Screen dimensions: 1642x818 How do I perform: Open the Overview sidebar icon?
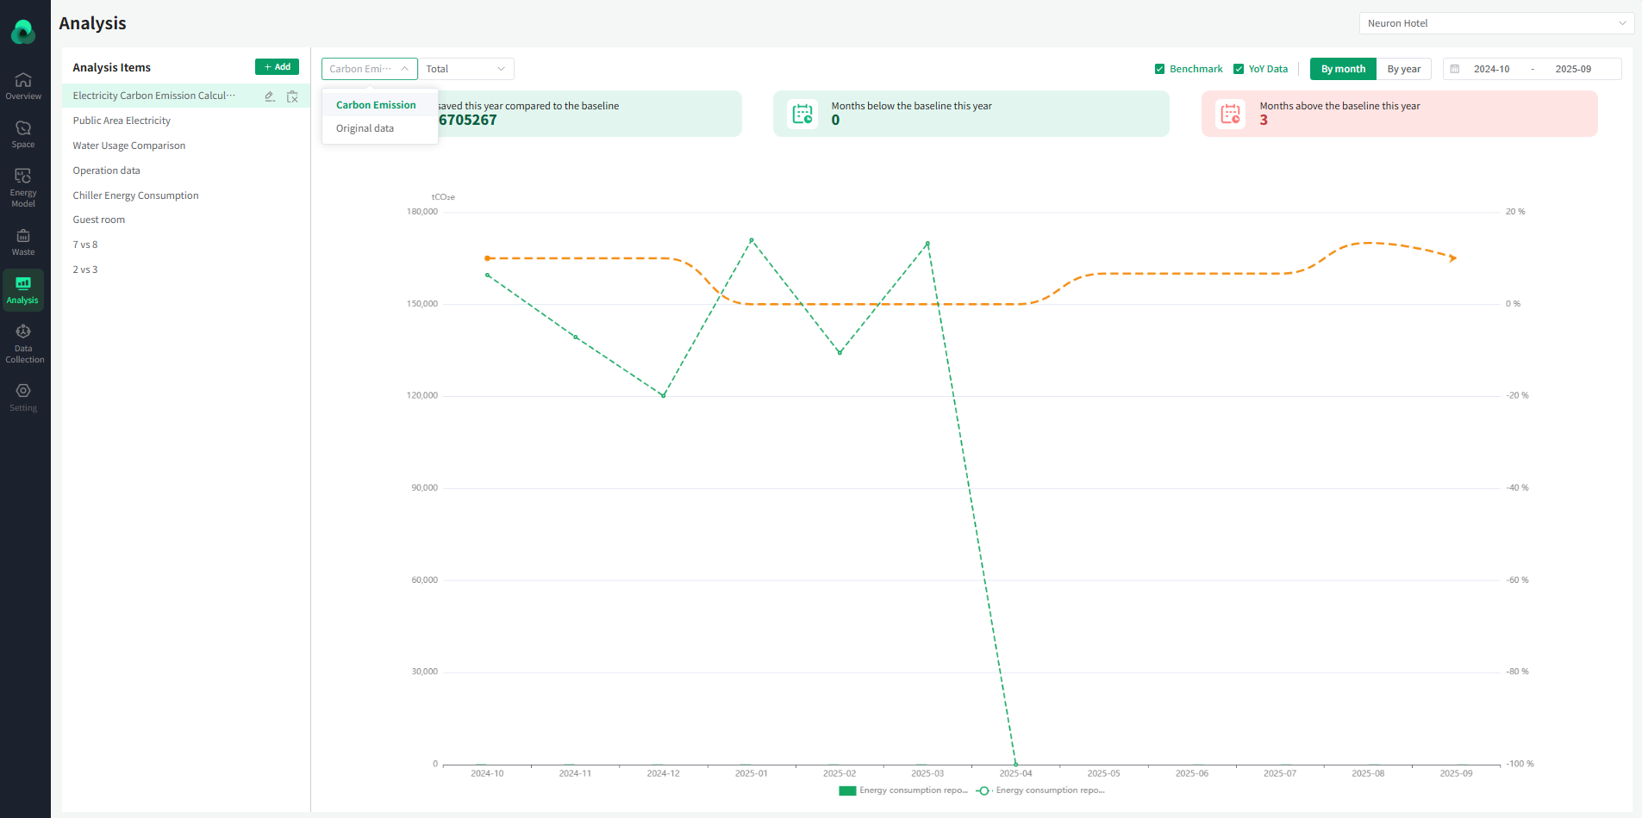point(23,85)
